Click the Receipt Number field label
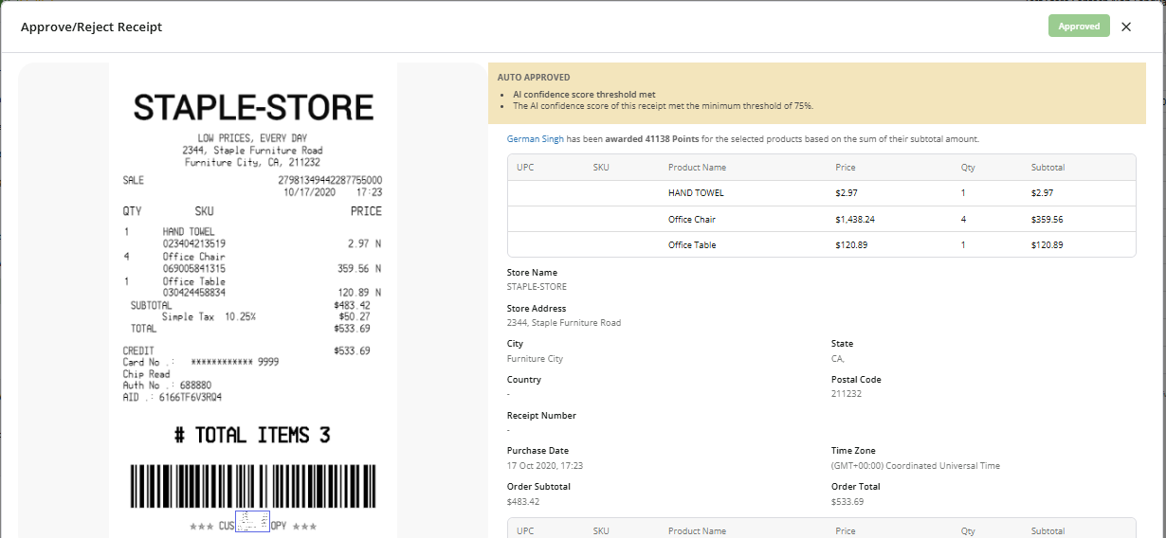Image resolution: width=1166 pixels, height=538 pixels. click(x=541, y=416)
